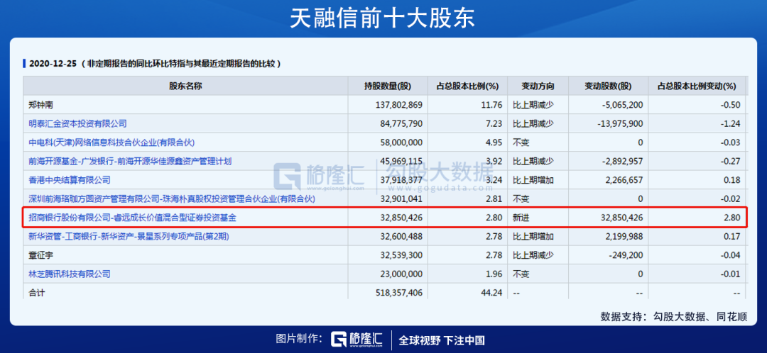Select shareholder name 章征宇
The image size is (767, 353).
41,255
